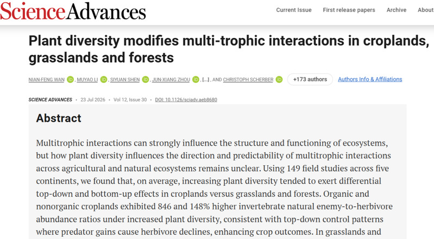
Task: Click author name Jun-Xiang Zhou
Action: pyautogui.click(x=171, y=80)
